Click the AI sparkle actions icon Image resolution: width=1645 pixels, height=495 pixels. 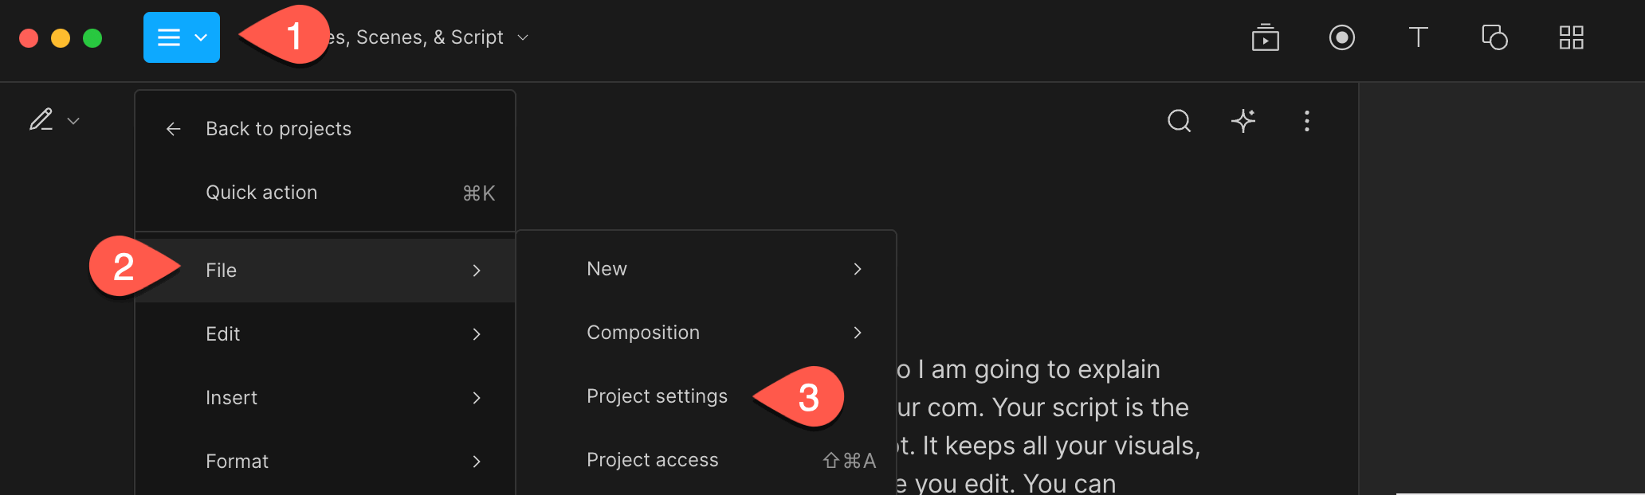click(x=1243, y=121)
